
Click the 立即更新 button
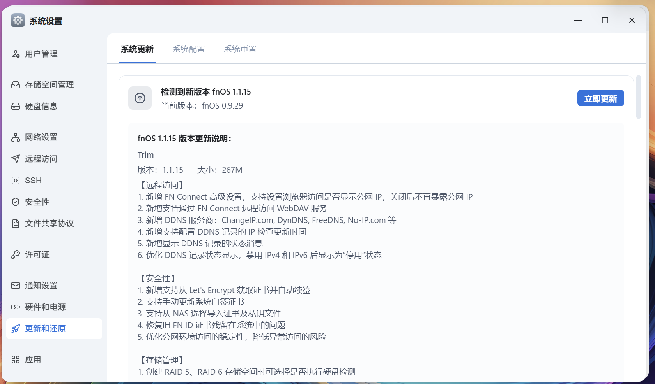tap(600, 98)
